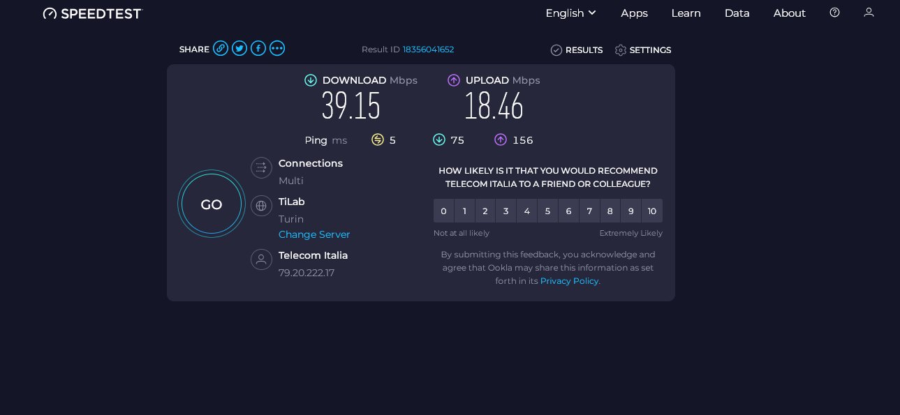The height and width of the screenshot is (415, 900).
Task: Click the Change Server link
Action: pyautogui.click(x=314, y=234)
